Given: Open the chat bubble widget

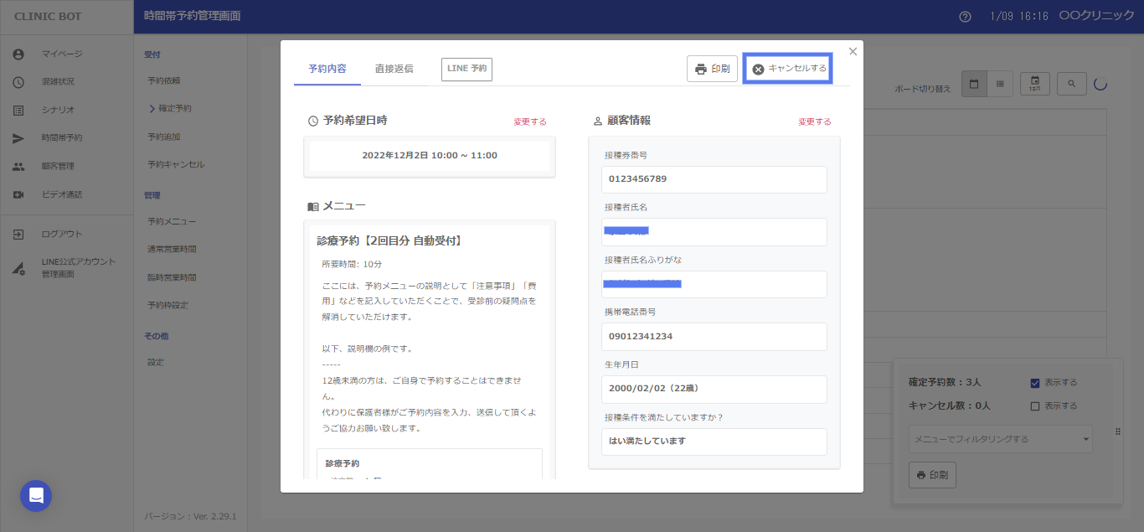Looking at the screenshot, I should pyautogui.click(x=36, y=496).
